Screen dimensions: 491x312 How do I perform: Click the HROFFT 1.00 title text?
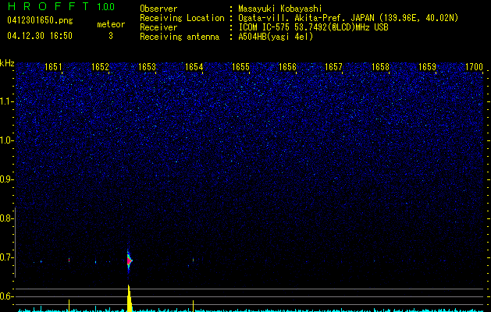(x=62, y=6)
